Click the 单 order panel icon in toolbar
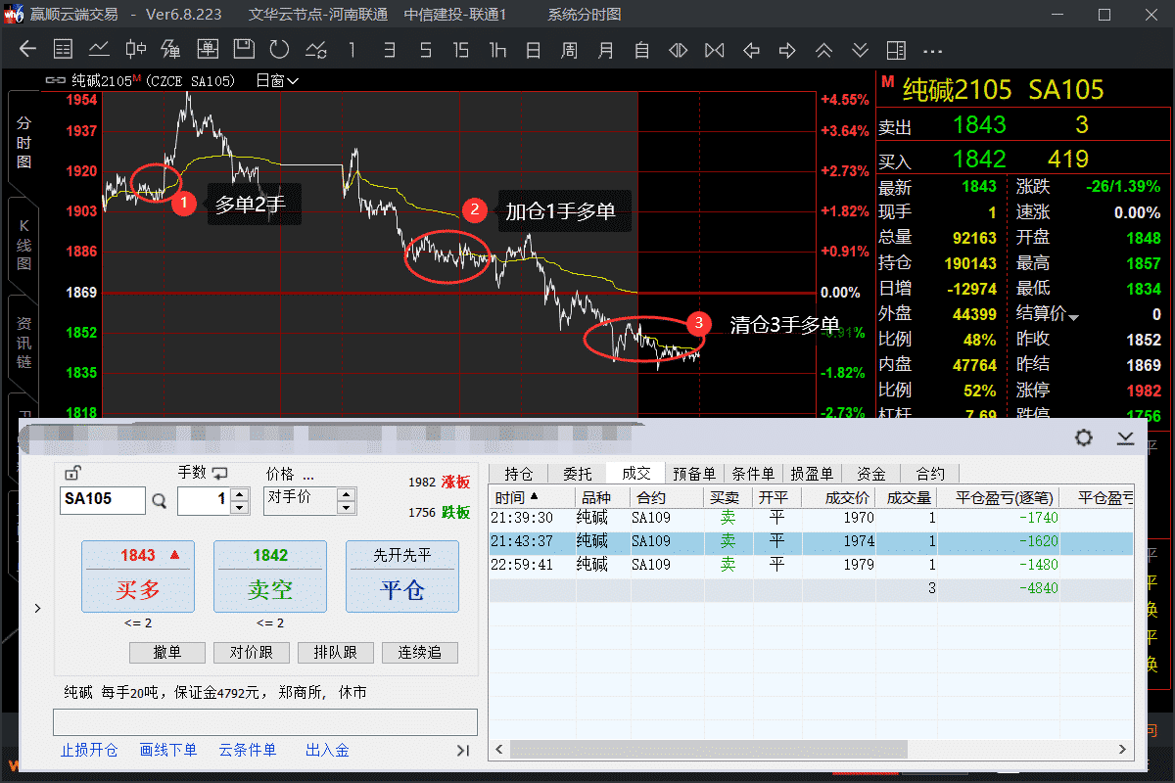 (x=208, y=50)
